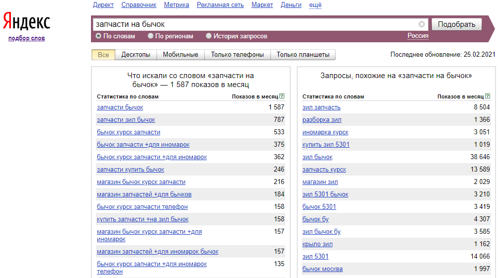Click the 'подбор слов' link
The height and width of the screenshot is (278, 503).
point(26,38)
